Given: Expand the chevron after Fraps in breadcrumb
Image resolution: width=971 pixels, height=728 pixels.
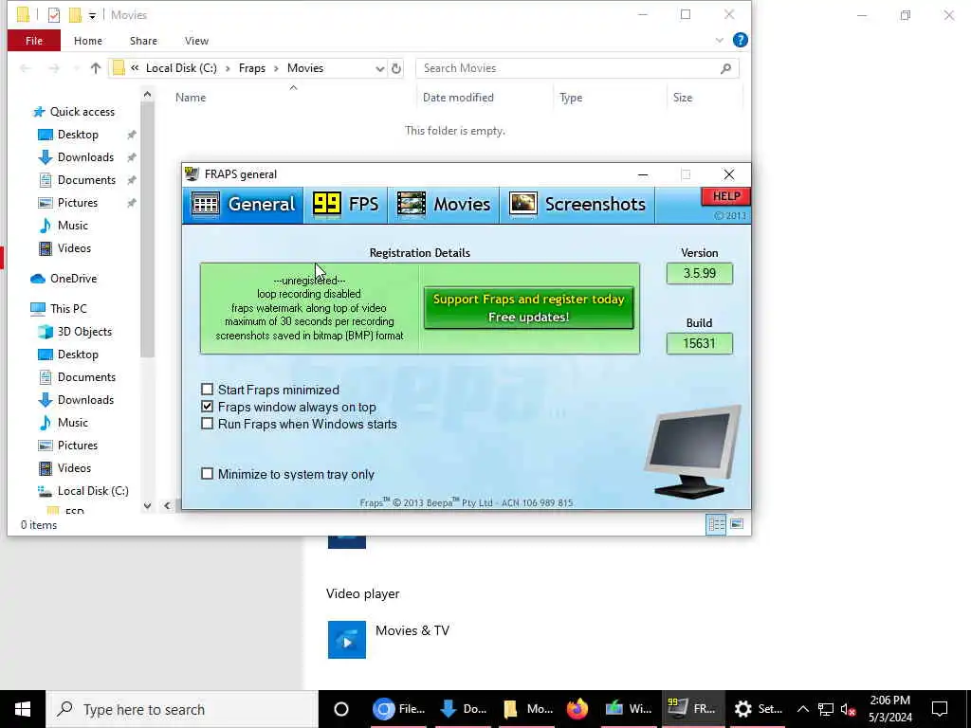Looking at the screenshot, I should pyautogui.click(x=276, y=68).
